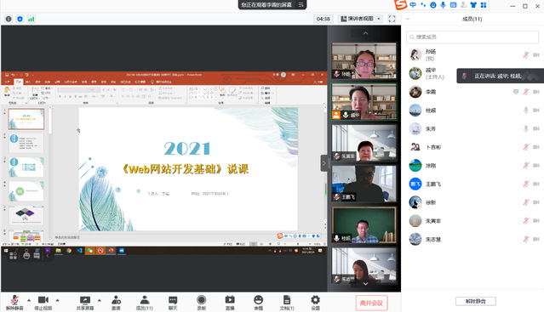Expand audio options arrow beside microphone
The width and height of the screenshot is (544, 312).
(x=29, y=300)
